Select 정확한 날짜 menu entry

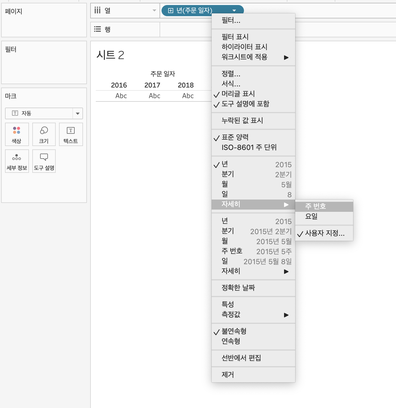click(253, 288)
